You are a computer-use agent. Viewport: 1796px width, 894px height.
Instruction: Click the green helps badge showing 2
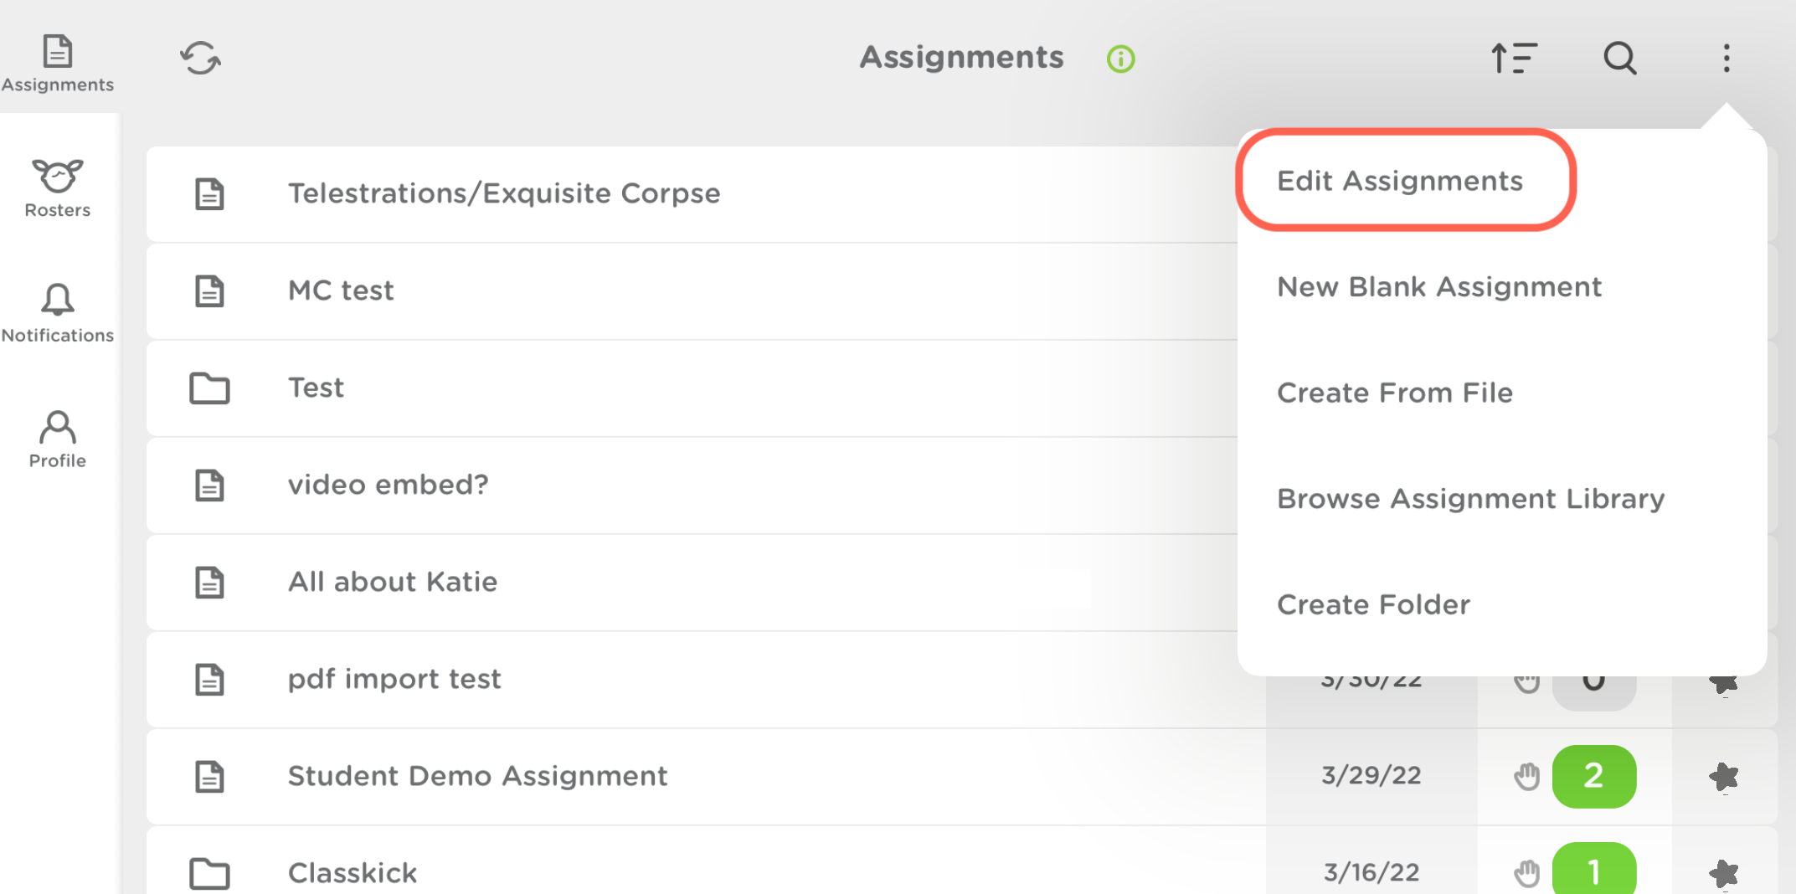(1593, 776)
